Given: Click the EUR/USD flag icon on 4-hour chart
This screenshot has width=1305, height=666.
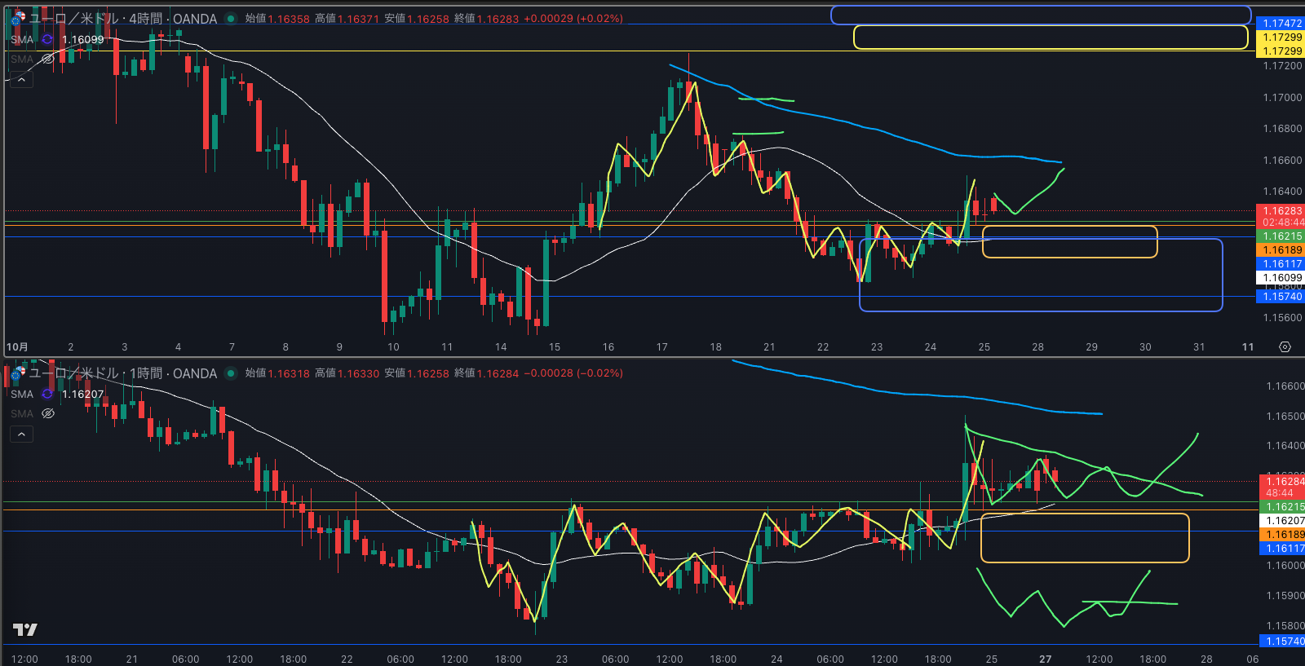Looking at the screenshot, I should 18,18.
